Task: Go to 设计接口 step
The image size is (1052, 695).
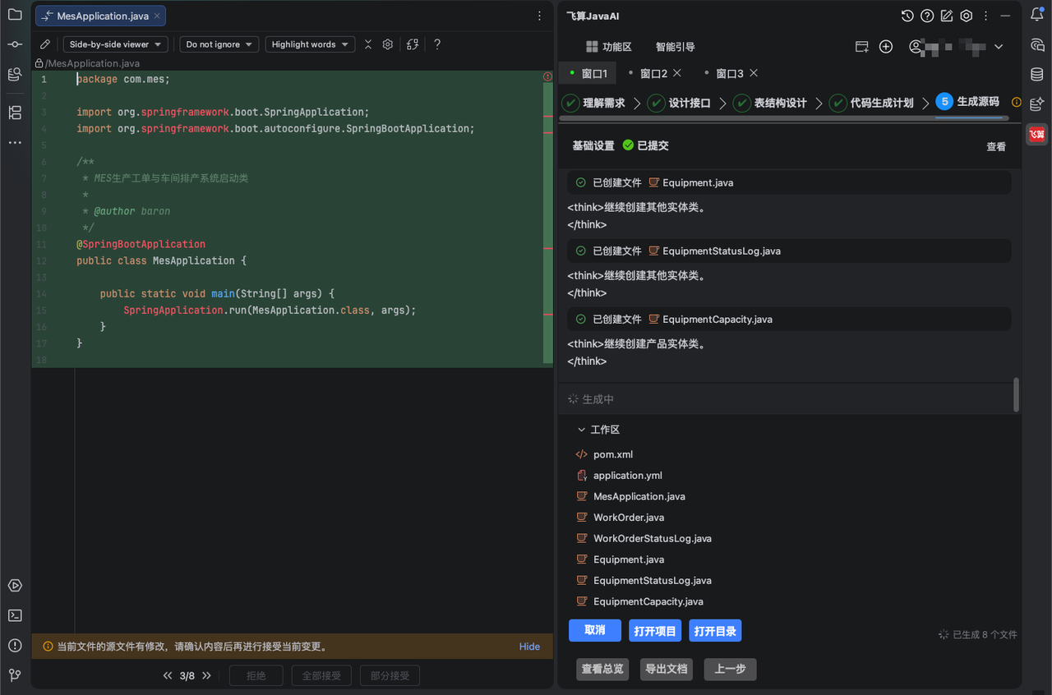Action: point(679,103)
